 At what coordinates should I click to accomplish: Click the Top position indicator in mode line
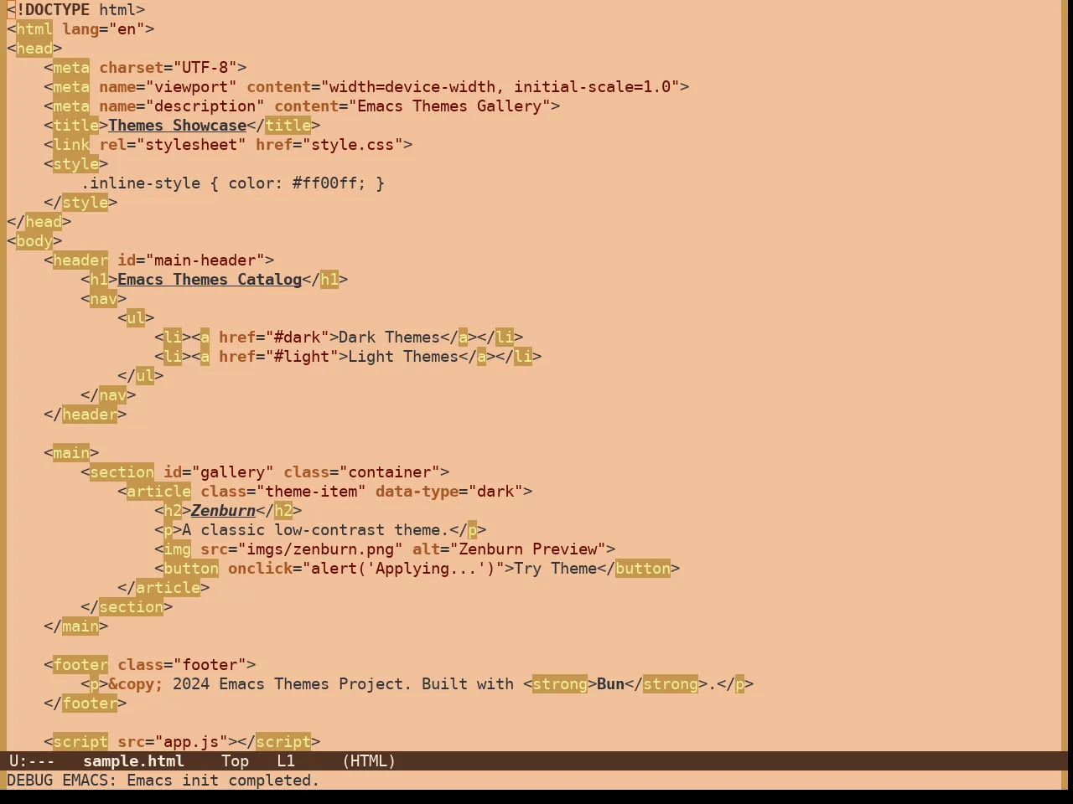[235, 761]
